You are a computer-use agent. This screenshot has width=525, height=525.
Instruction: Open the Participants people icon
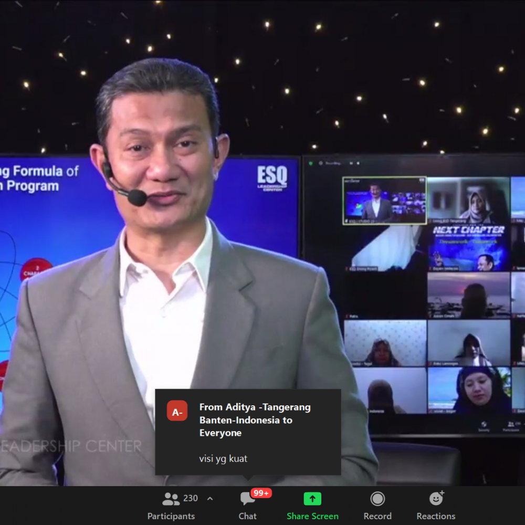[171, 499]
